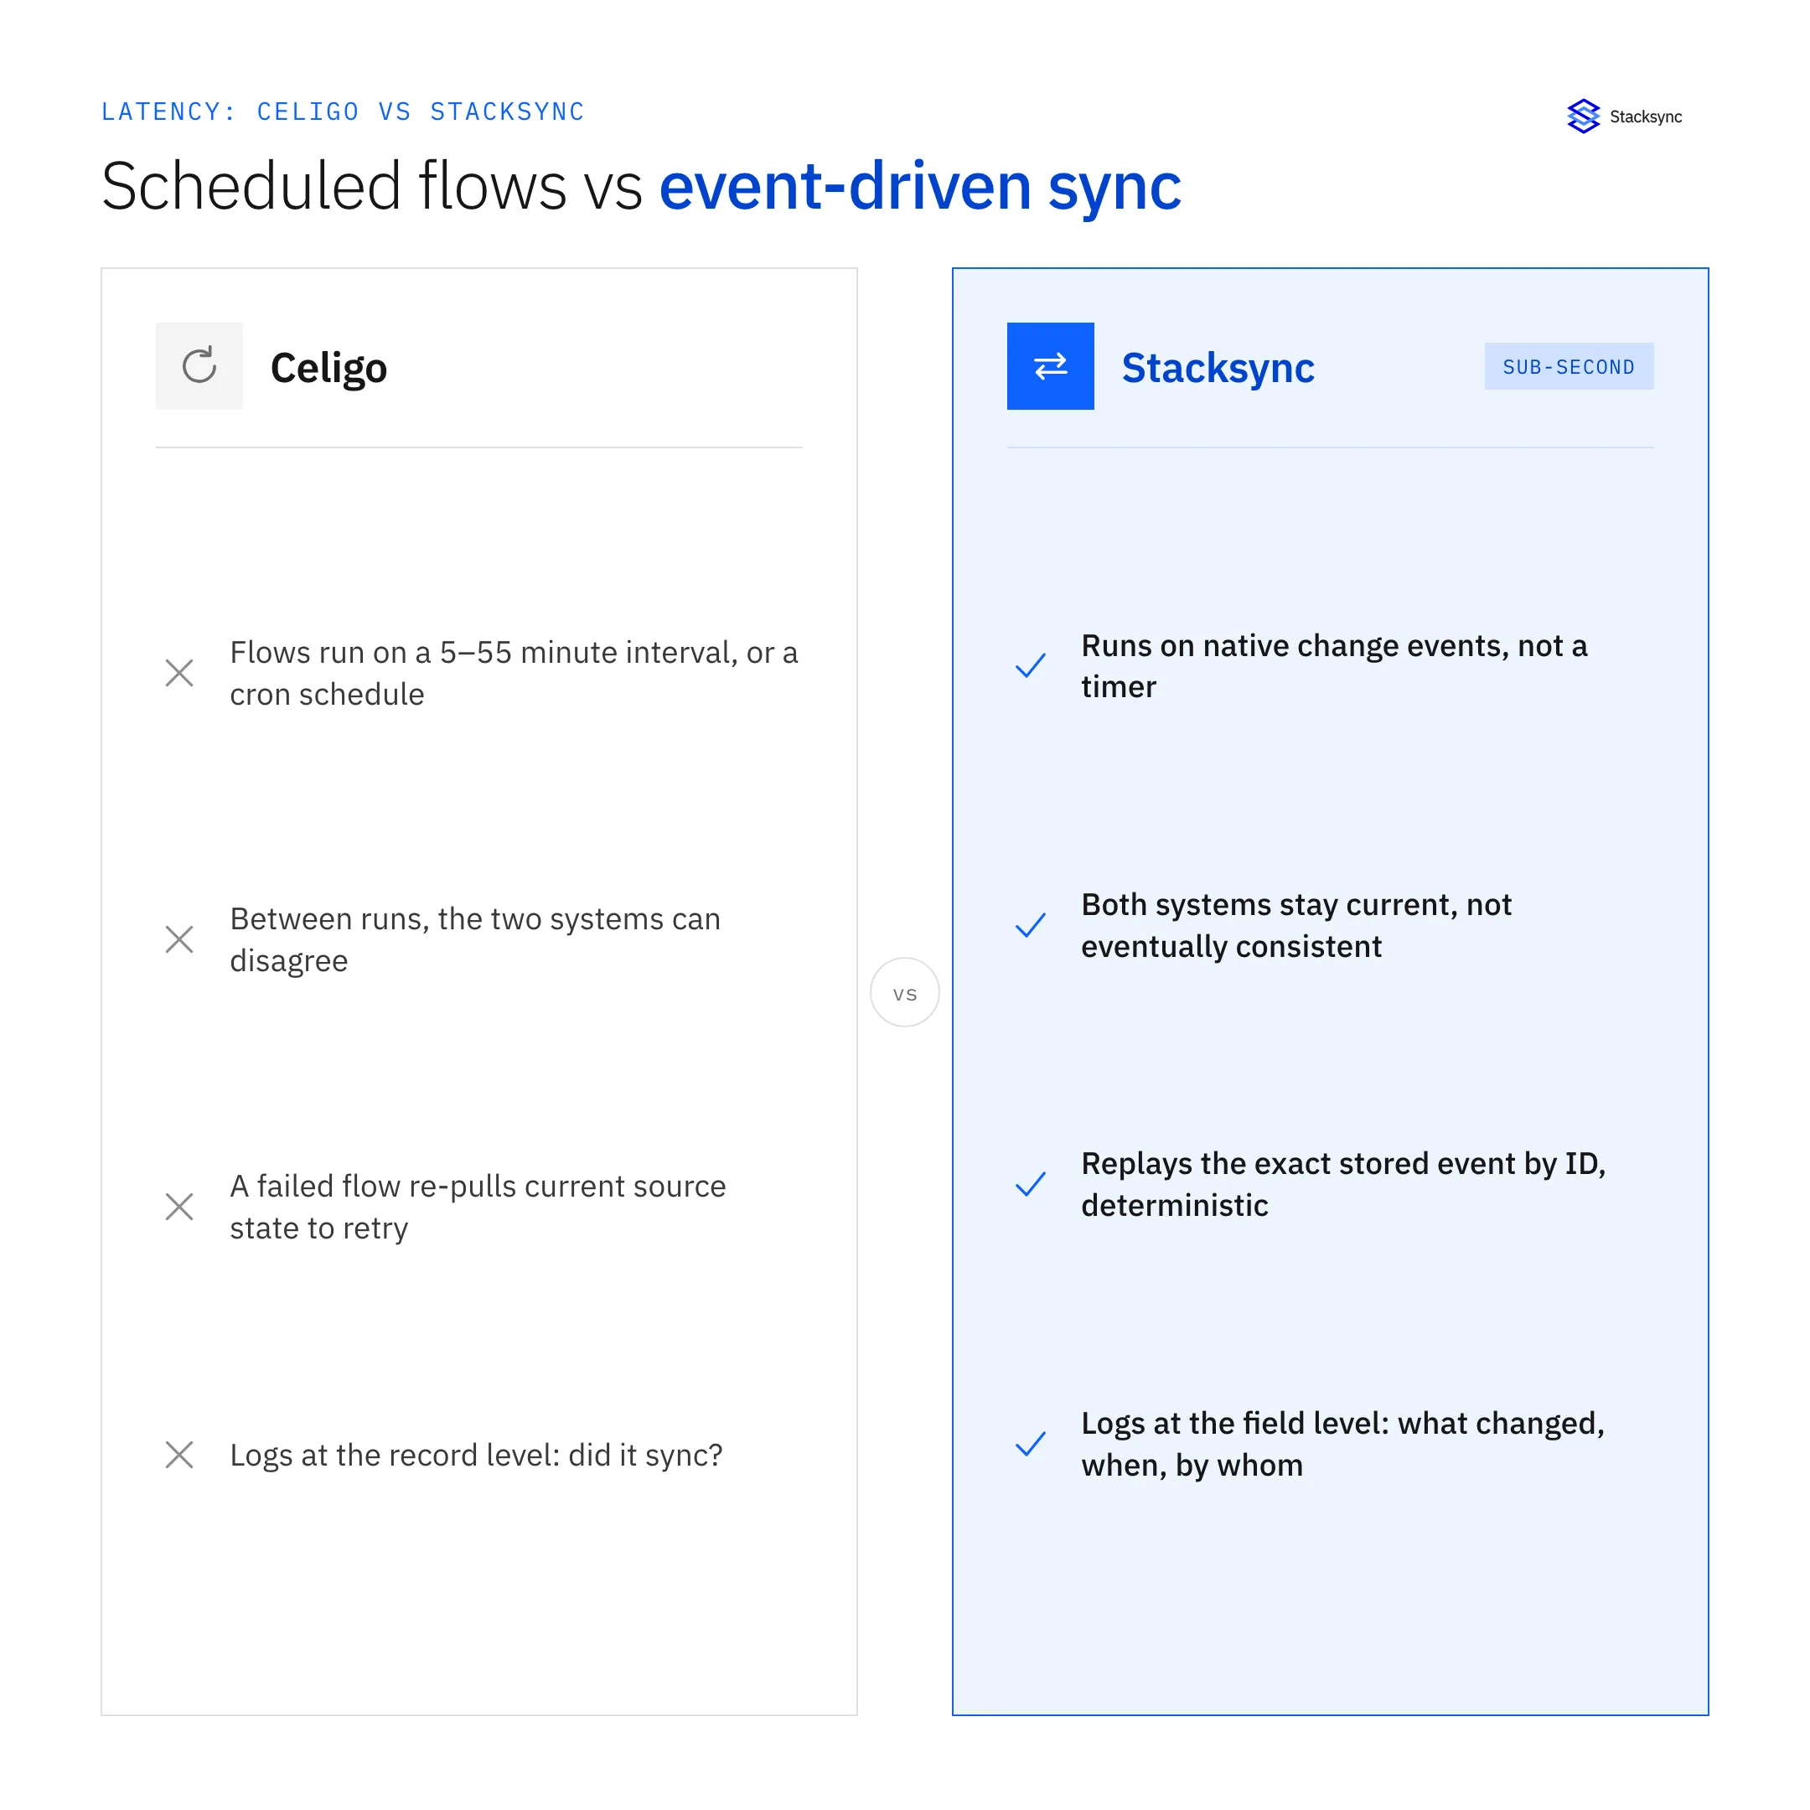Click 'A failed flow re-pulls current source state to retry'
The image size is (1810, 1810).
point(478,1207)
